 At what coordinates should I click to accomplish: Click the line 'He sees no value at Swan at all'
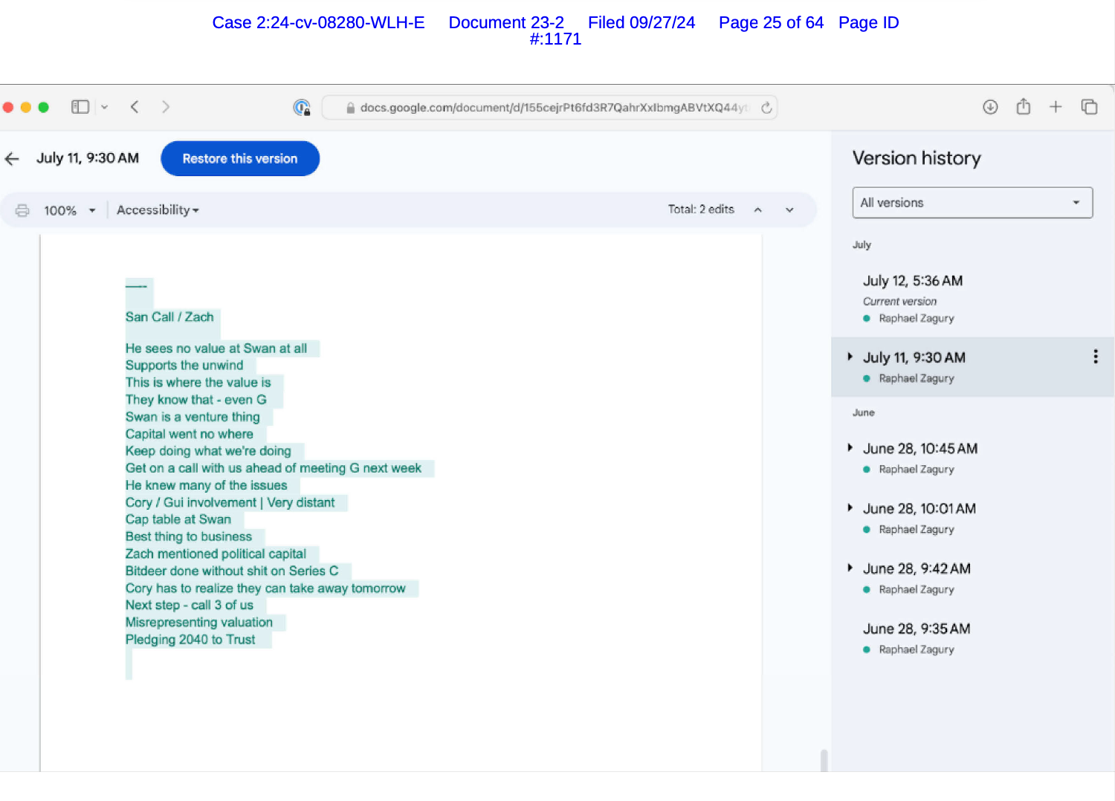tap(216, 348)
